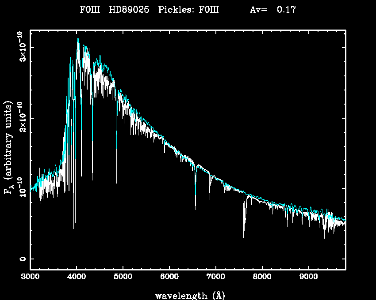Click the spectrum's highest peak just past 4000 Å

tap(78, 39)
